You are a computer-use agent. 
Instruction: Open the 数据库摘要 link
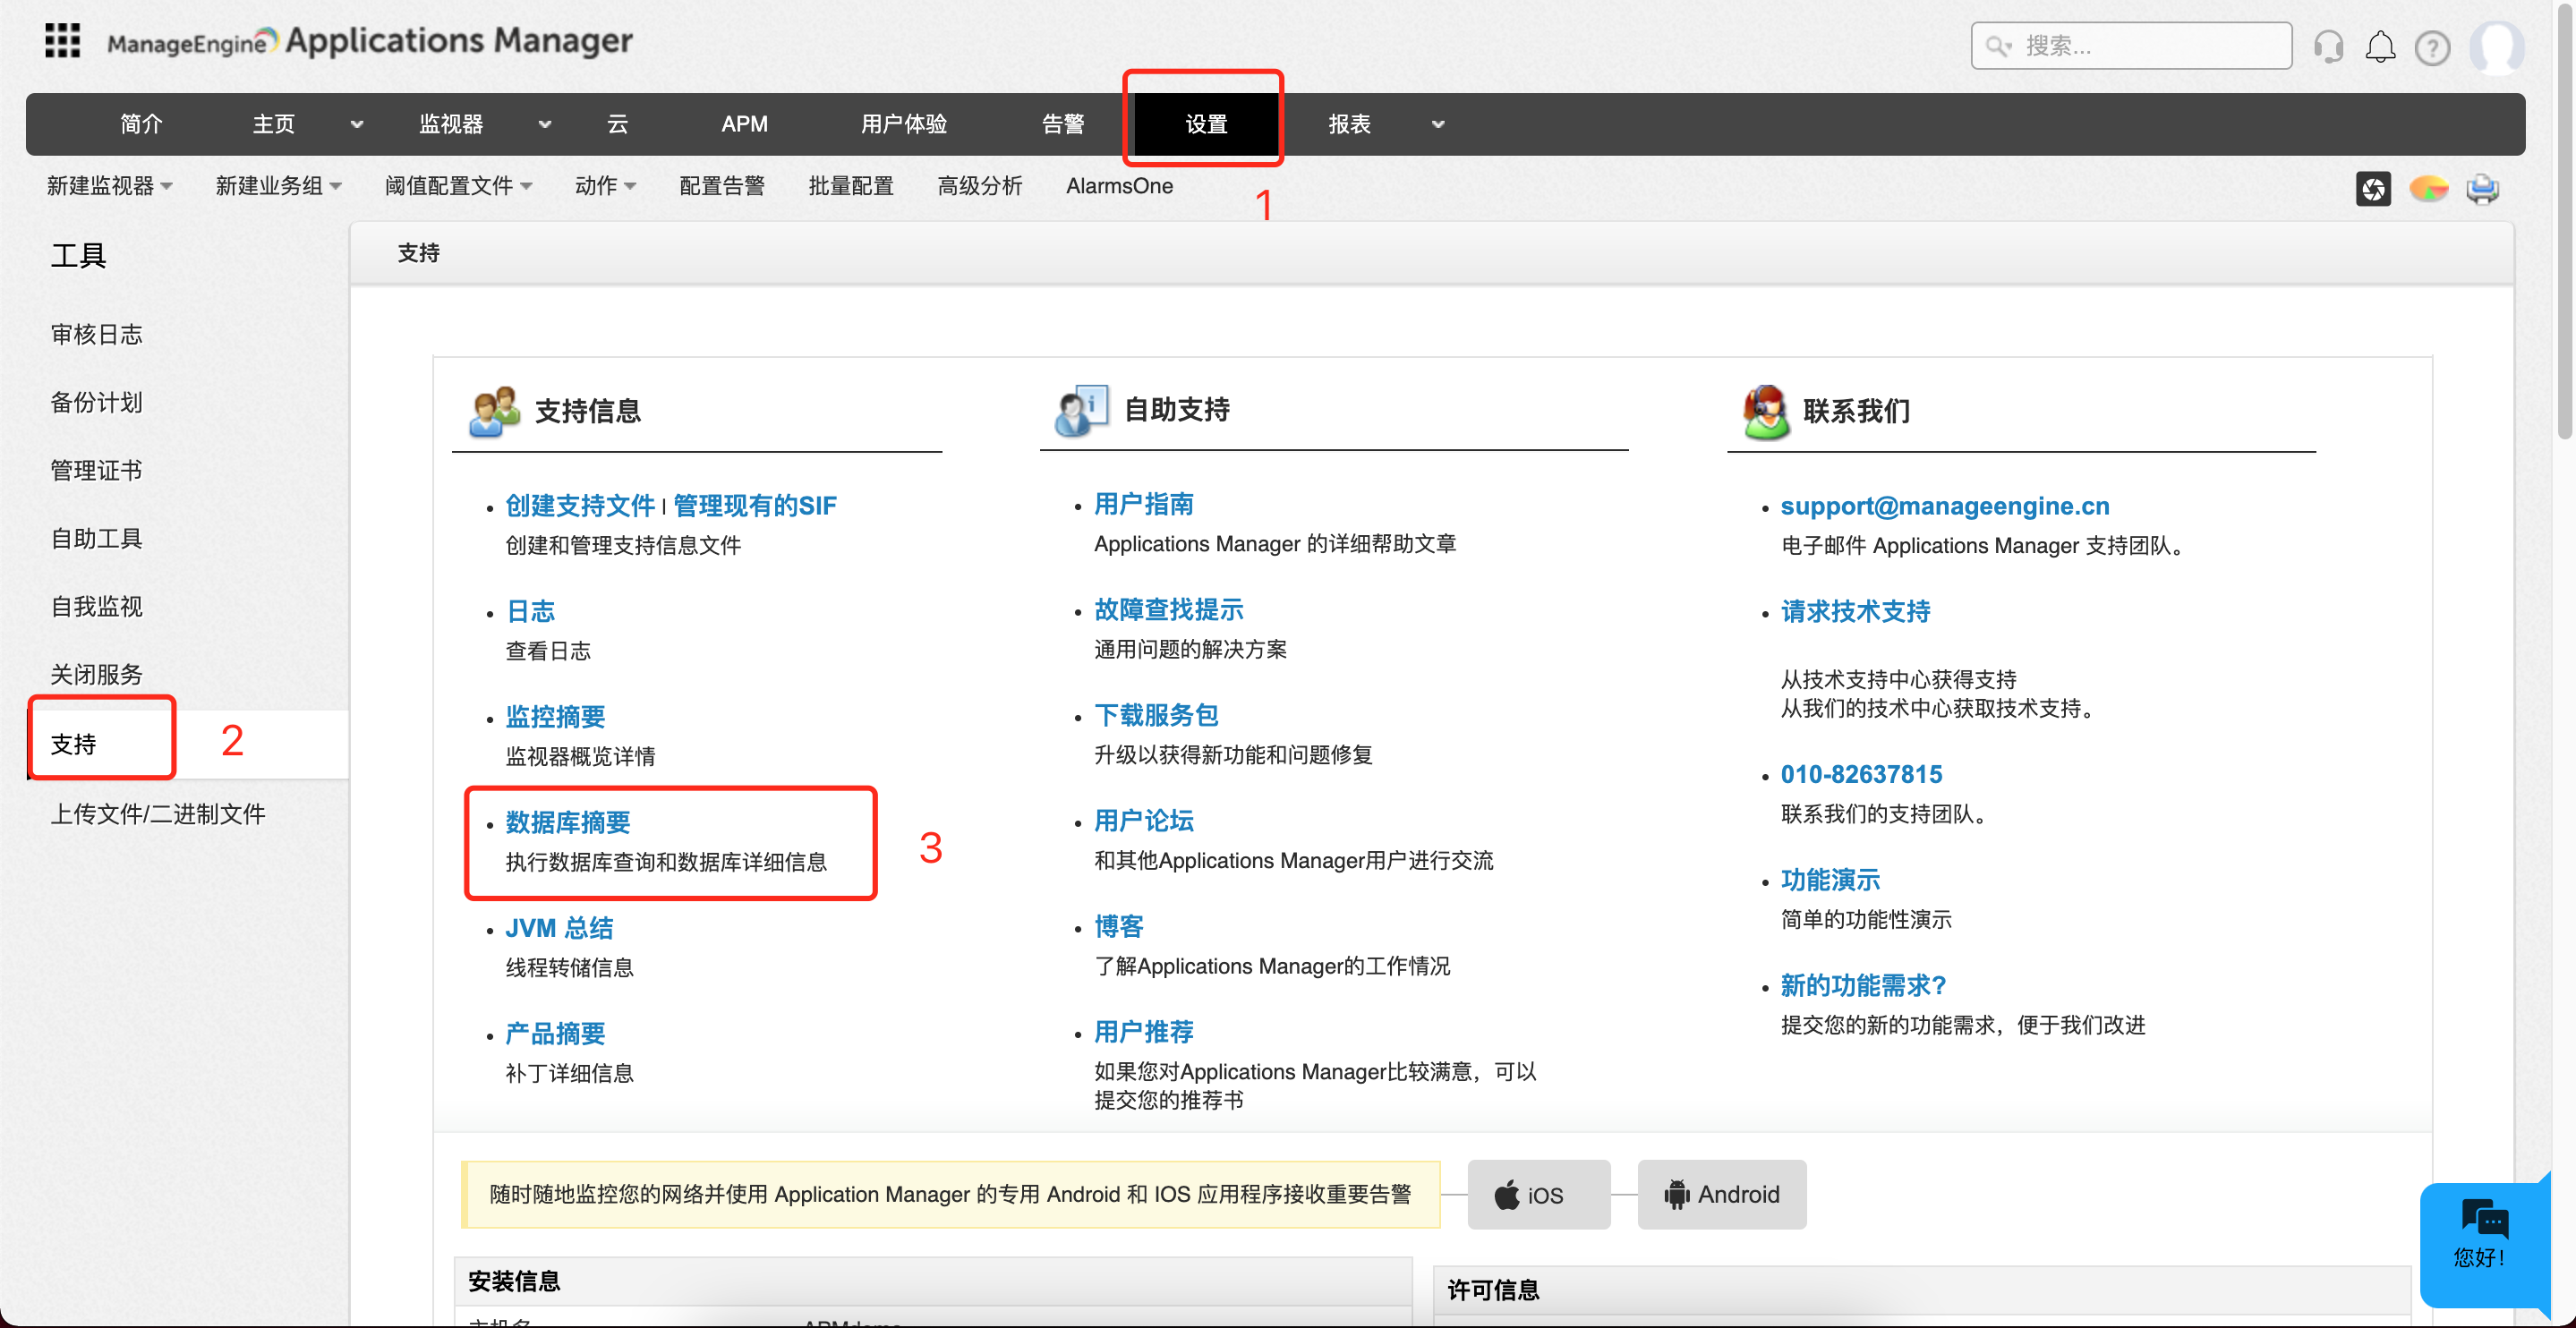pyautogui.click(x=568, y=822)
